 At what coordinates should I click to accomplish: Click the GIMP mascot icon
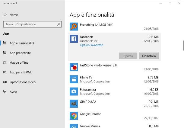74,104
